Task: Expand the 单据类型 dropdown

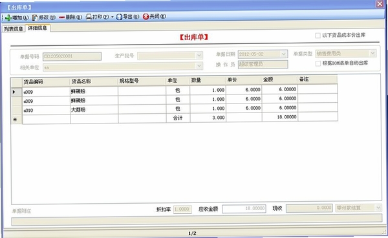Action: pos(372,53)
